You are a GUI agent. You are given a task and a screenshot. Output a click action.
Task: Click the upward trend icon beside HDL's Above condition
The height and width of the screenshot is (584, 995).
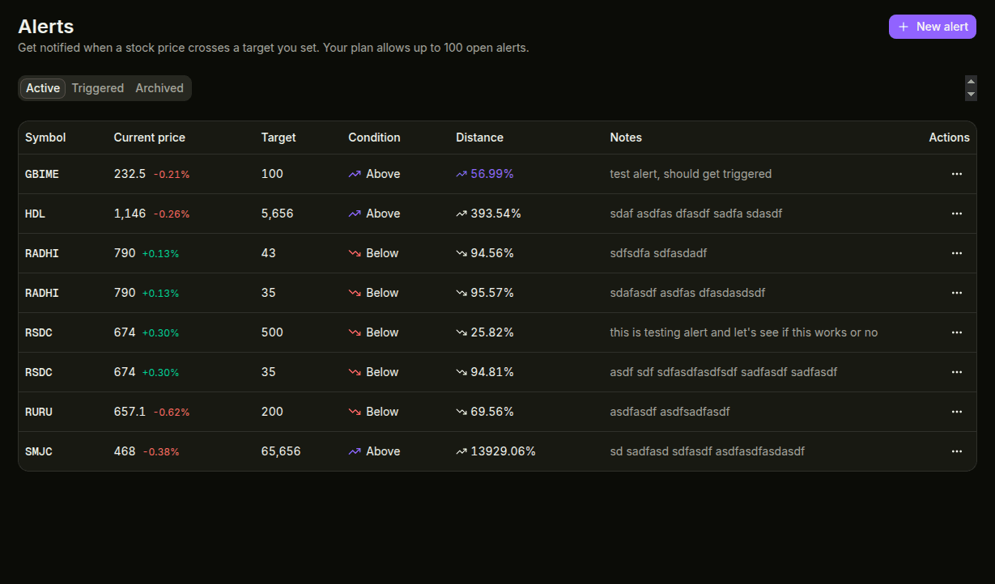[x=355, y=214]
